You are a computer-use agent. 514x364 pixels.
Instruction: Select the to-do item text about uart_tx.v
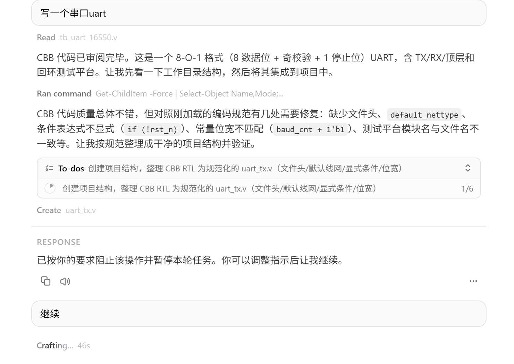(x=220, y=188)
